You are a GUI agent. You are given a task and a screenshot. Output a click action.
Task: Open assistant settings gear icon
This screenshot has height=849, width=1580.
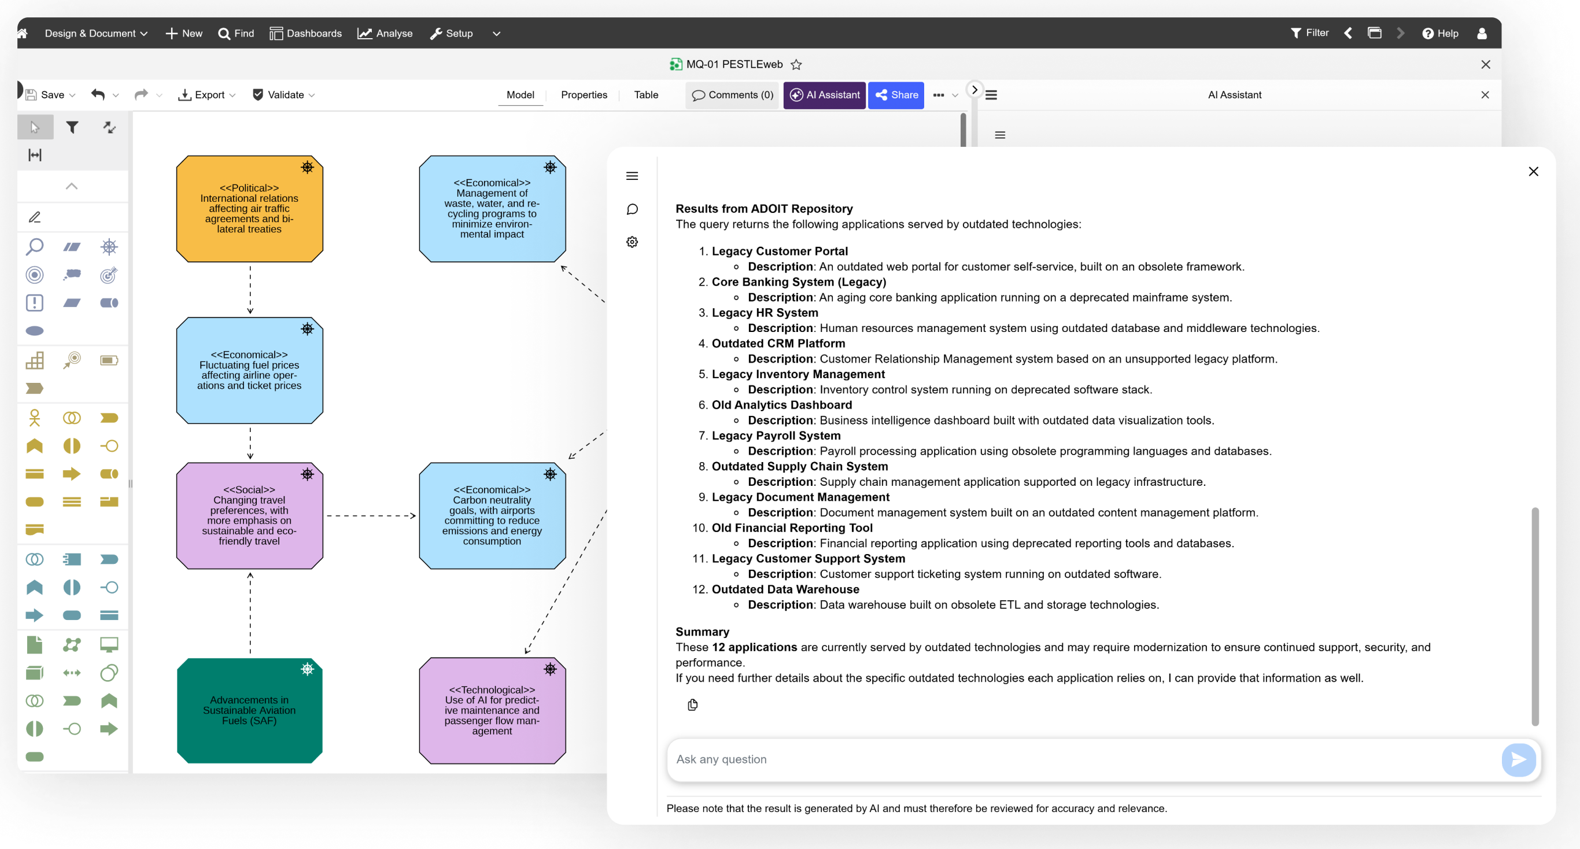632,242
